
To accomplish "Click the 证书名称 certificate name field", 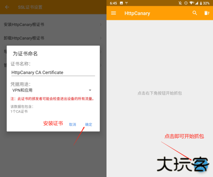I will point(53,72).
